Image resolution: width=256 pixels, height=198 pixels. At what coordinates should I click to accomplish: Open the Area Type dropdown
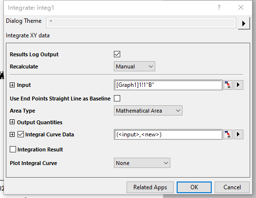point(148,111)
